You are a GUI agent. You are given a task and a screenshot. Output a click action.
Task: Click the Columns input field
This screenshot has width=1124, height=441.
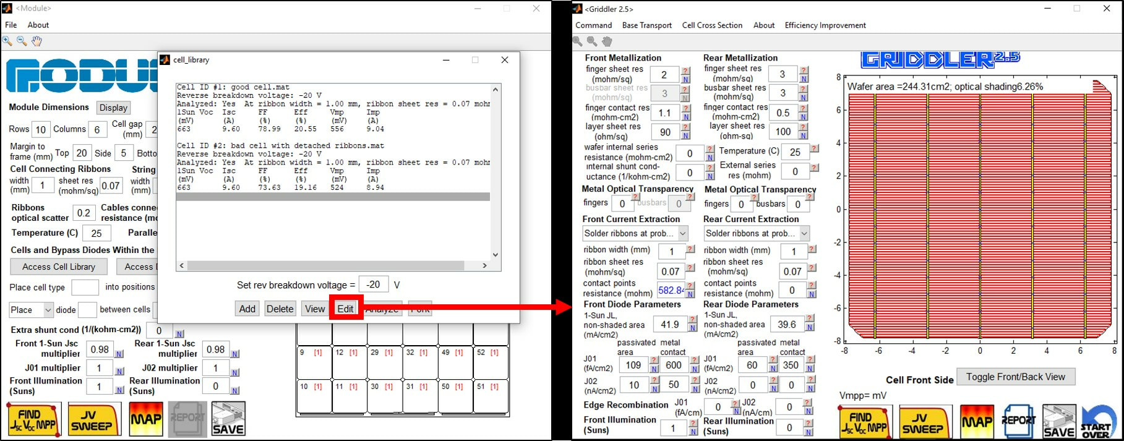[x=97, y=129]
